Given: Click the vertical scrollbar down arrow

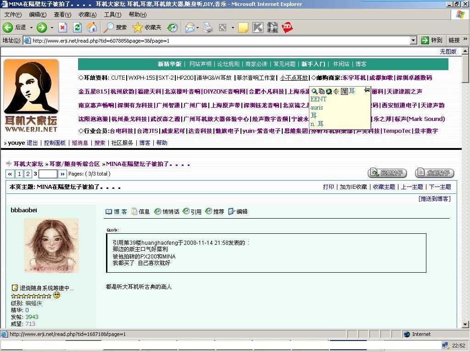Looking at the screenshot, I should click(465, 324).
